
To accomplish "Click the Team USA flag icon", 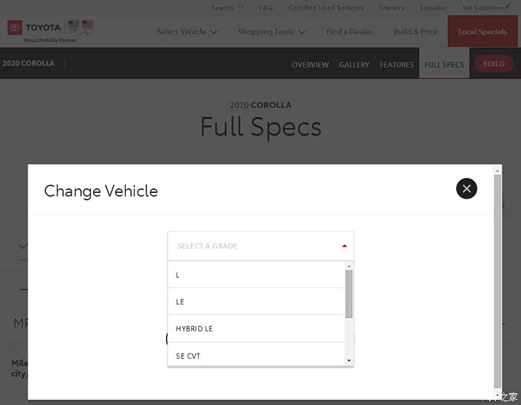I will (x=74, y=26).
